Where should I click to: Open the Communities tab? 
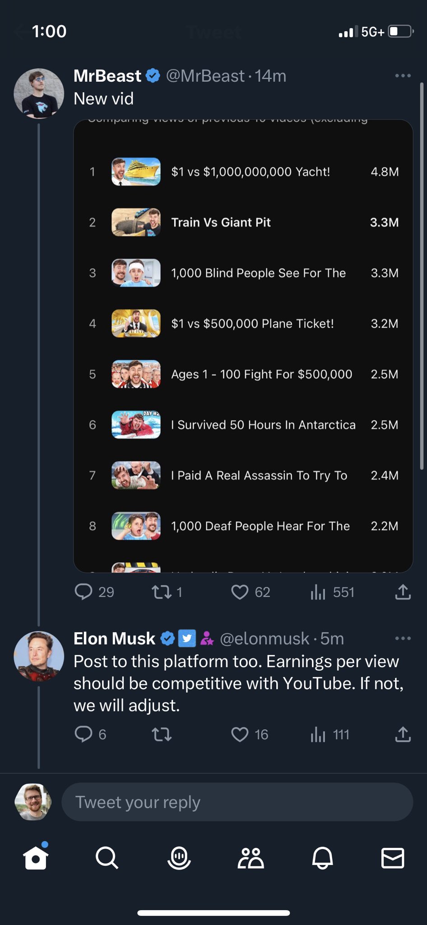pyautogui.click(x=251, y=858)
